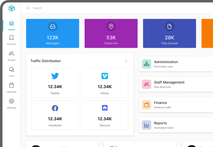Click the Home label in sidebar

pyautogui.click(x=11, y=29)
